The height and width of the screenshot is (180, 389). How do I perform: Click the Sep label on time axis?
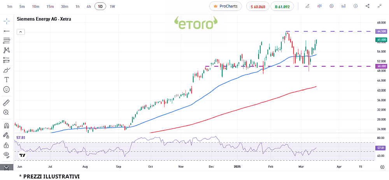coord(118,167)
